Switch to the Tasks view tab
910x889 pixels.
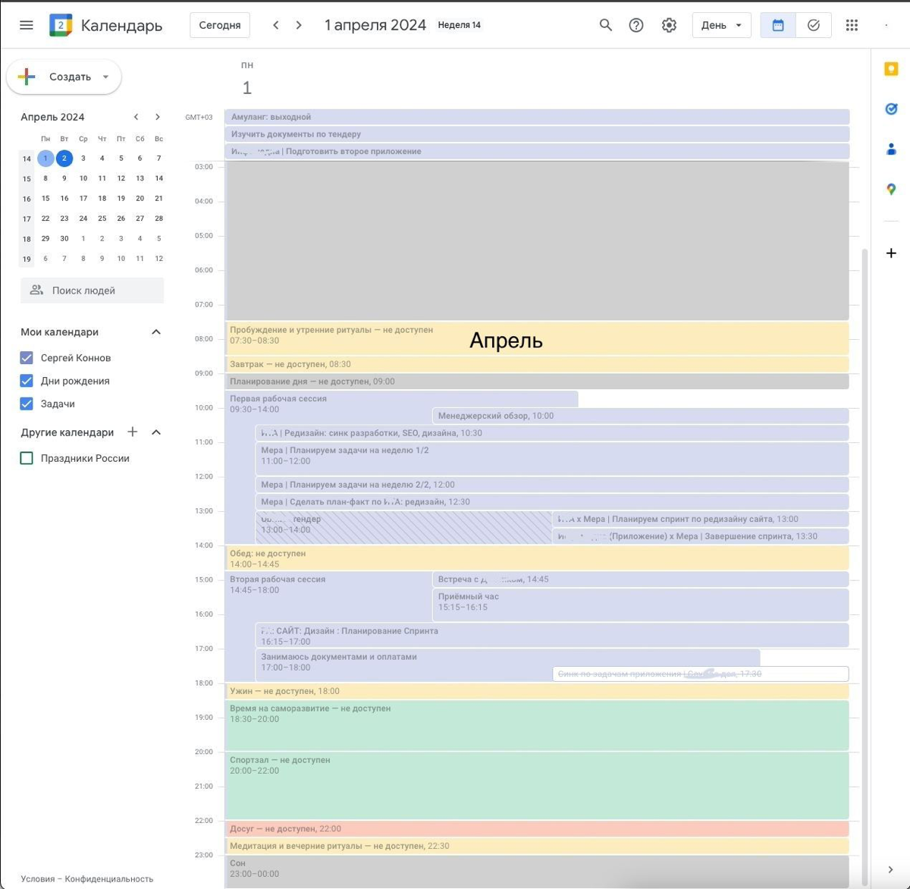813,25
